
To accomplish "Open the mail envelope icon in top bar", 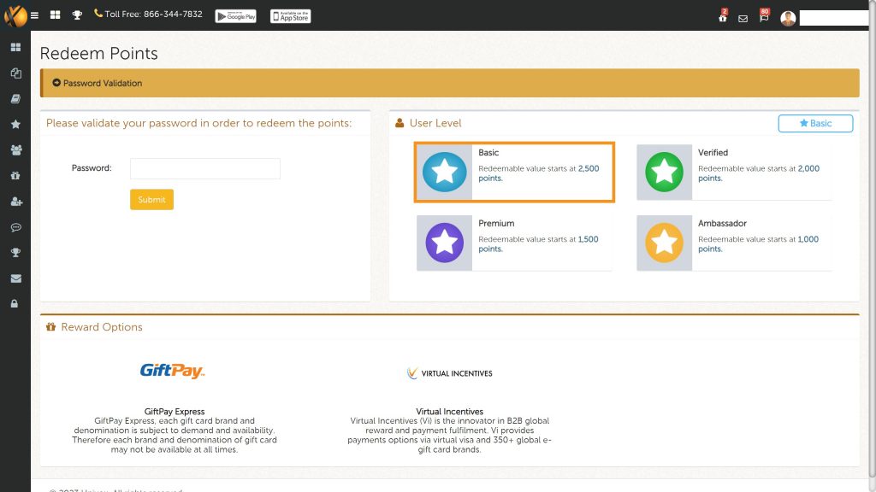I will [743, 19].
